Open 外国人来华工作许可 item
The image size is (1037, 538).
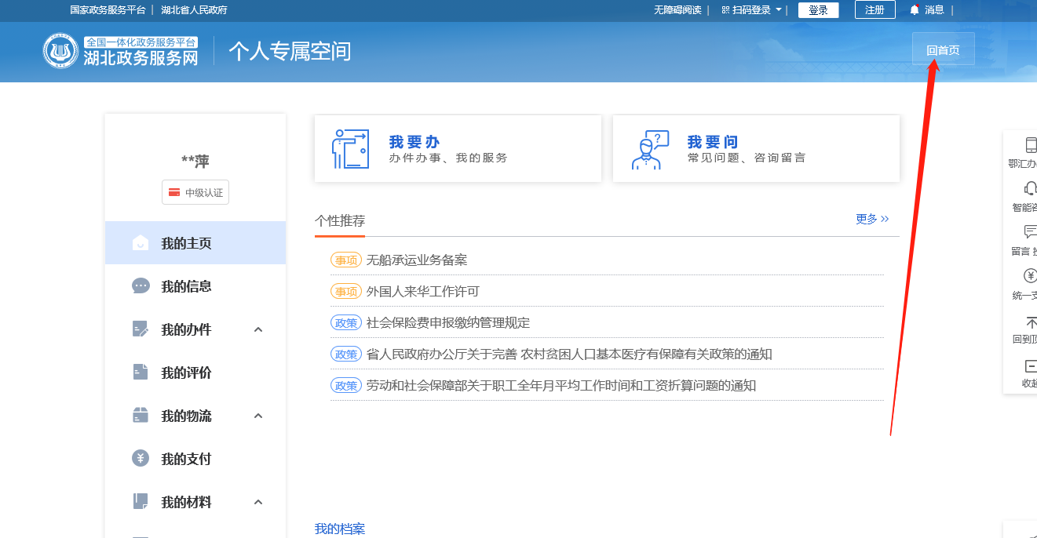tap(423, 292)
